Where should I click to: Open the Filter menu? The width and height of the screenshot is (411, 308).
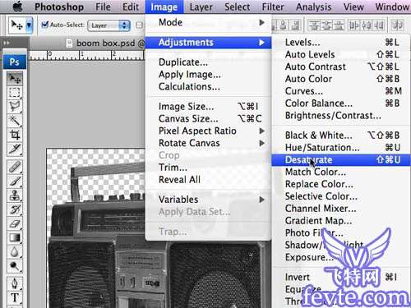point(273,7)
